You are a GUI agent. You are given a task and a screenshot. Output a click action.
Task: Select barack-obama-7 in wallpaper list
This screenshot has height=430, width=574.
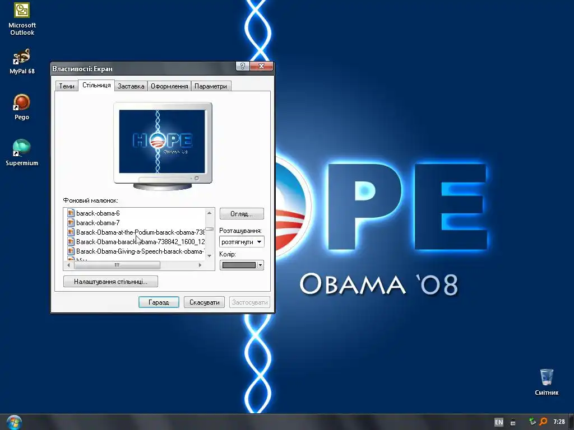pyautogui.click(x=98, y=223)
